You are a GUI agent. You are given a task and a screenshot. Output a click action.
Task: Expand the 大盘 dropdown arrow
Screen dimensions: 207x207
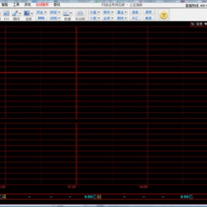click(x=99, y=12)
